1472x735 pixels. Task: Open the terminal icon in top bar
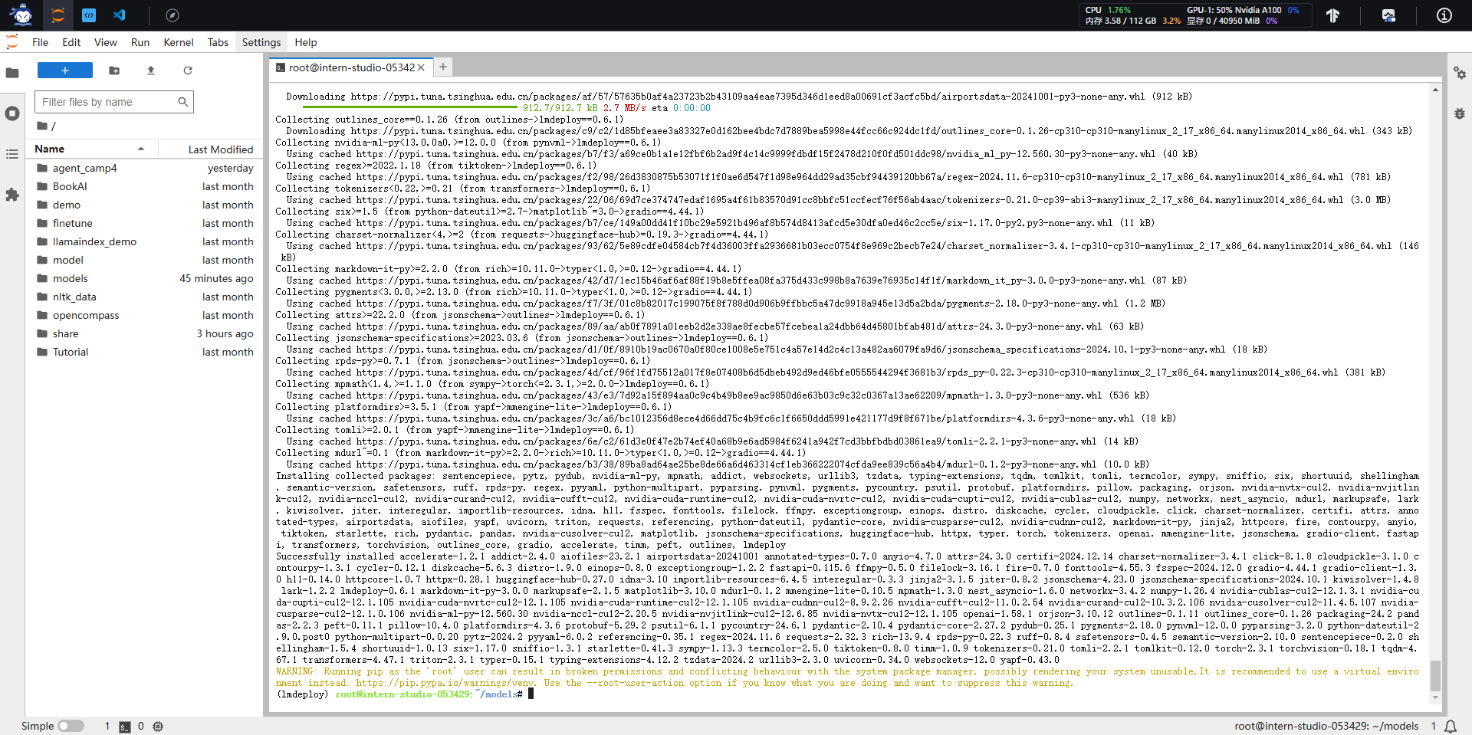[x=89, y=15]
